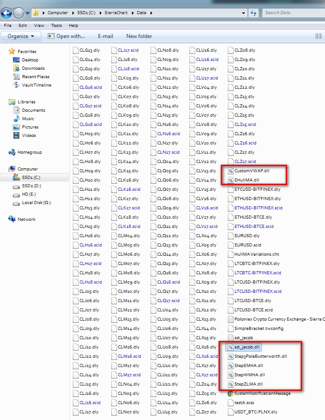Click Computer in the address breadcrumb
The width and height of the screenshot is (325, 420).
click(x=57, y=13)
